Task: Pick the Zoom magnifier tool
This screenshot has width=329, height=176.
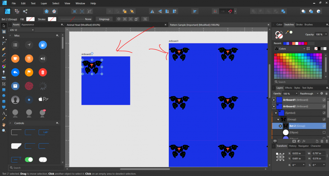Action: 4,130
